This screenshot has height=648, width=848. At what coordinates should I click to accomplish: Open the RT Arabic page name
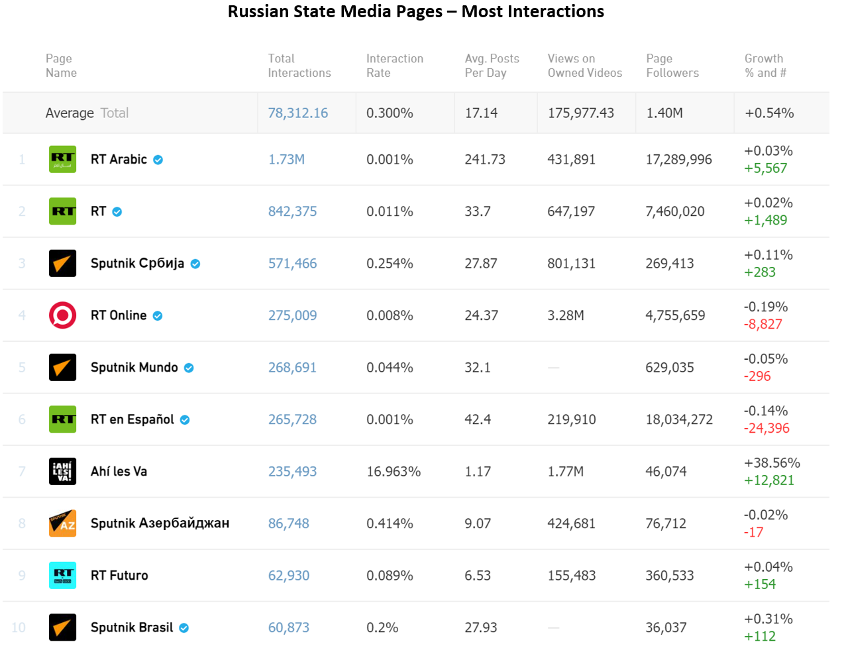pos(119,159)
